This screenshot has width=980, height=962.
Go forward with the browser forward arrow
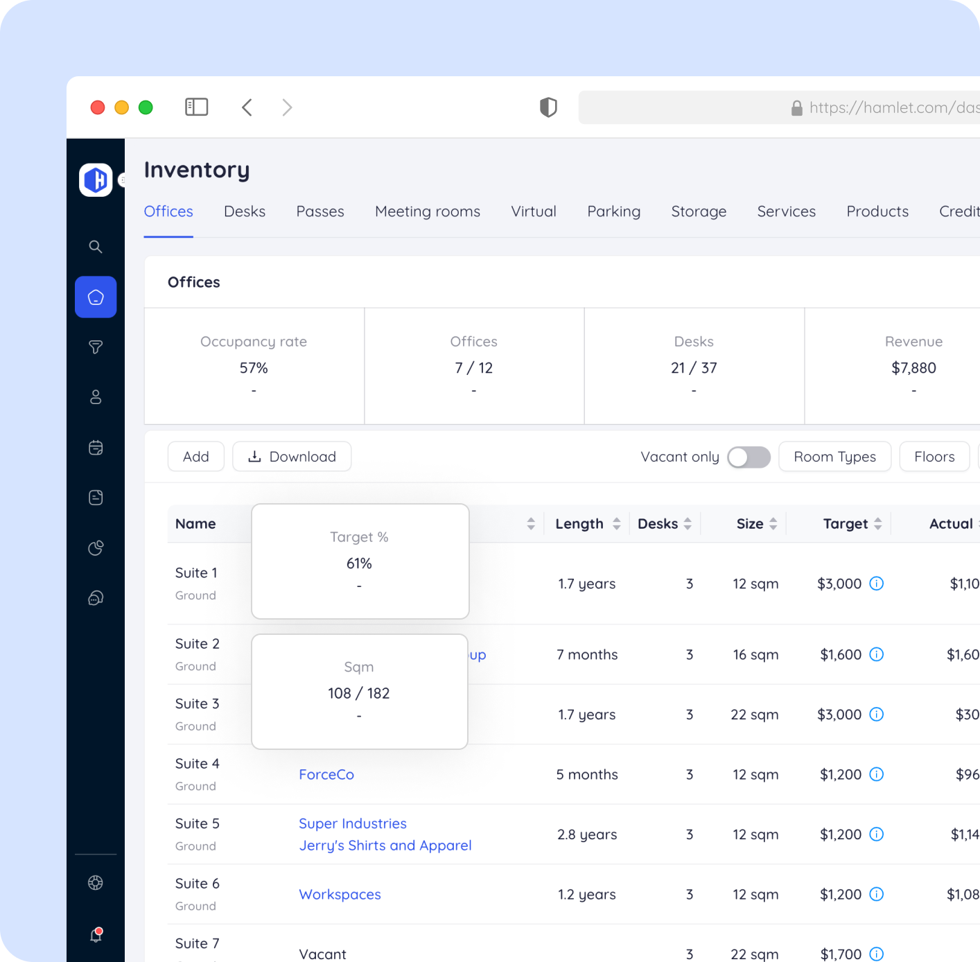(x=287, y=107)
